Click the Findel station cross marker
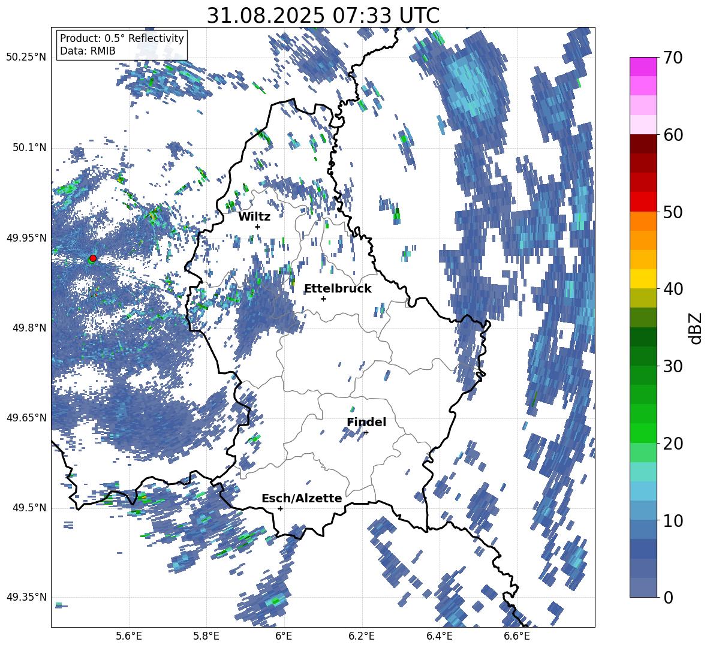Viewport: 710px width, 648px height. point(366,433)
